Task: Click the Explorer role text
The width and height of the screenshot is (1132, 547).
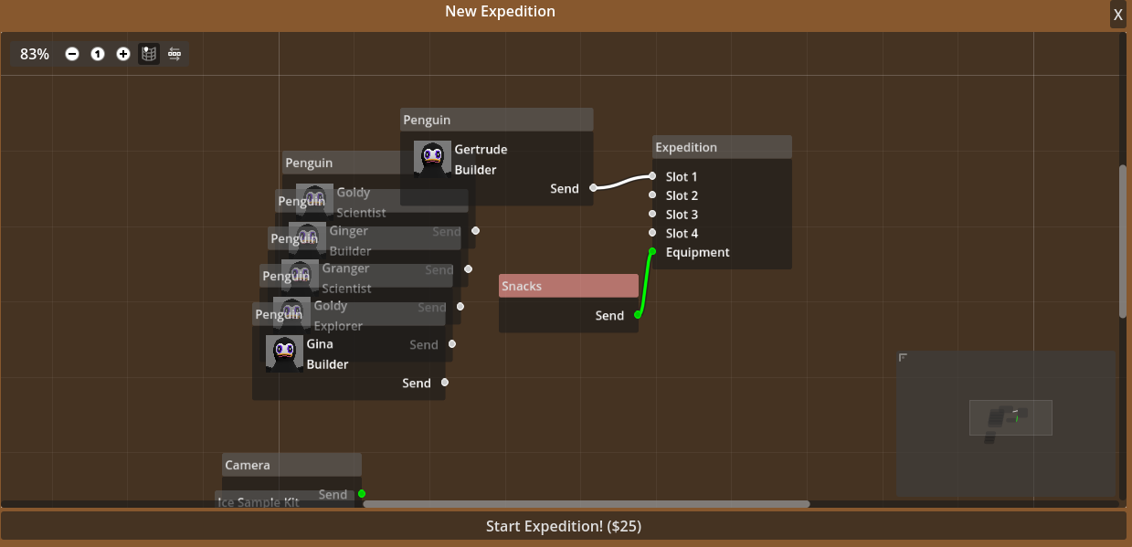Action: [x=338, y=326]
